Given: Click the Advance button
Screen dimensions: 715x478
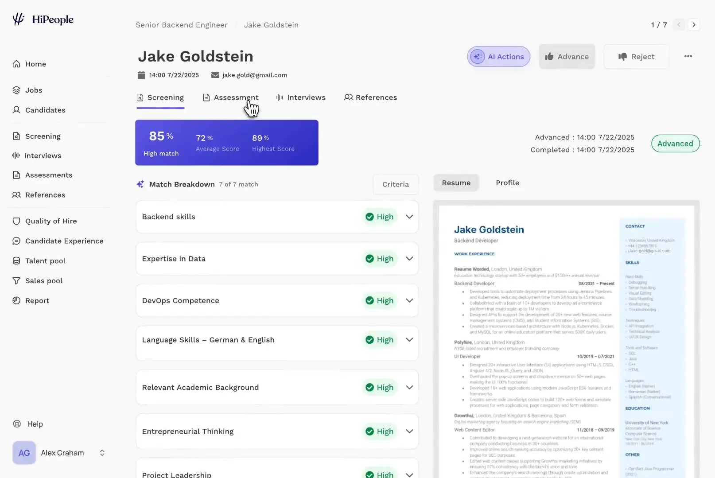Looking at the screenshot, I should coord(567,56).
